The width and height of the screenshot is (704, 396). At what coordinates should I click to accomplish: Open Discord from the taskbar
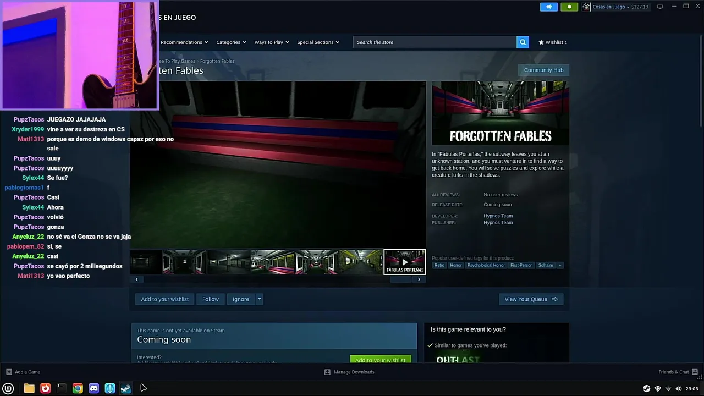coord(94,388)
